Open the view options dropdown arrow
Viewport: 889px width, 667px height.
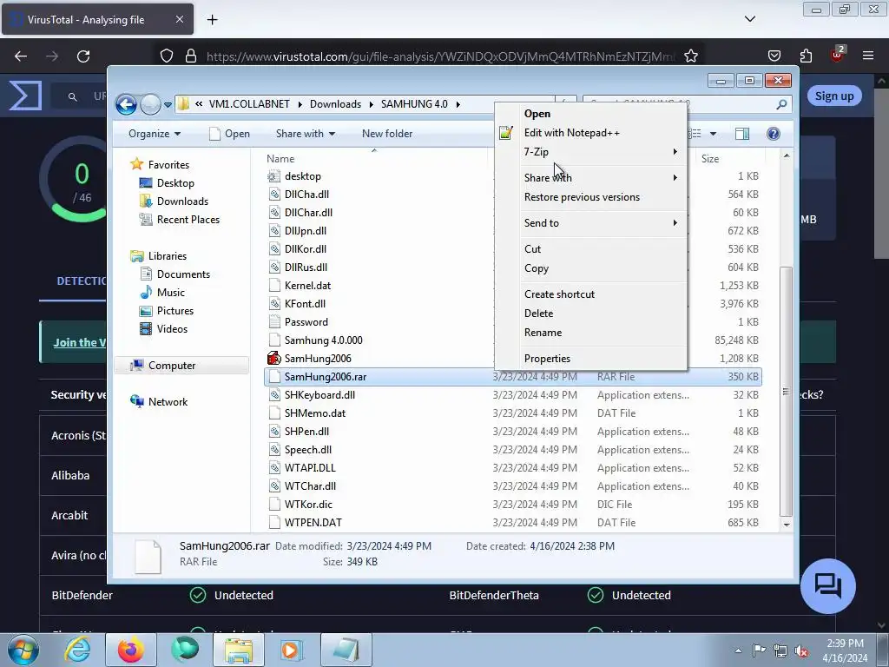click(713, 133)
